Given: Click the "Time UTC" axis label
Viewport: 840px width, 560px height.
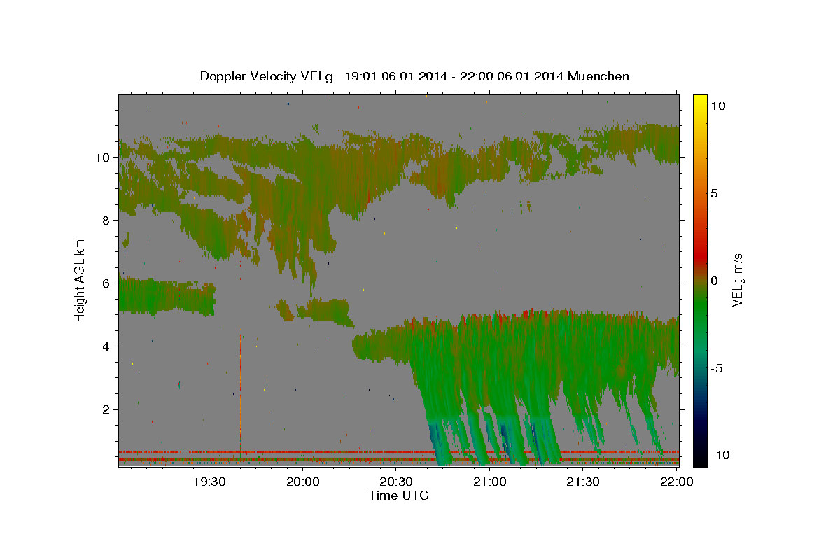Looking at the screenshot, I should point(398,496).
